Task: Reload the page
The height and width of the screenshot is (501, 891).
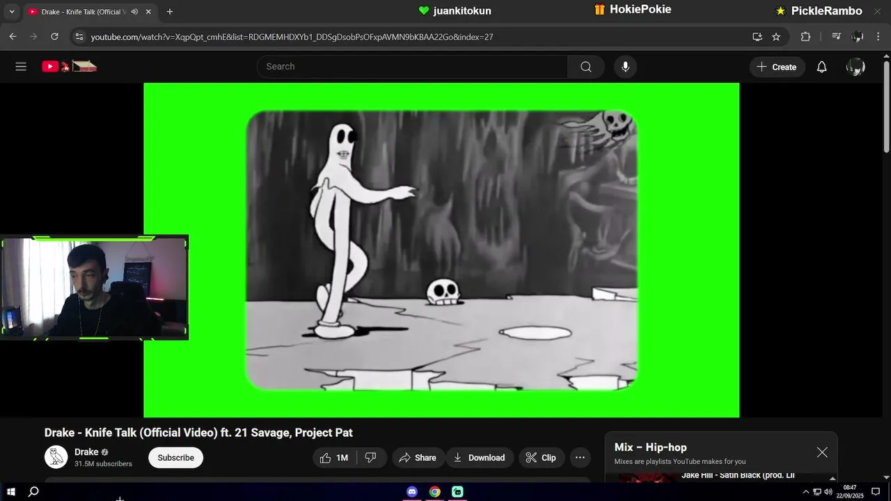Action: pos(55,37)
